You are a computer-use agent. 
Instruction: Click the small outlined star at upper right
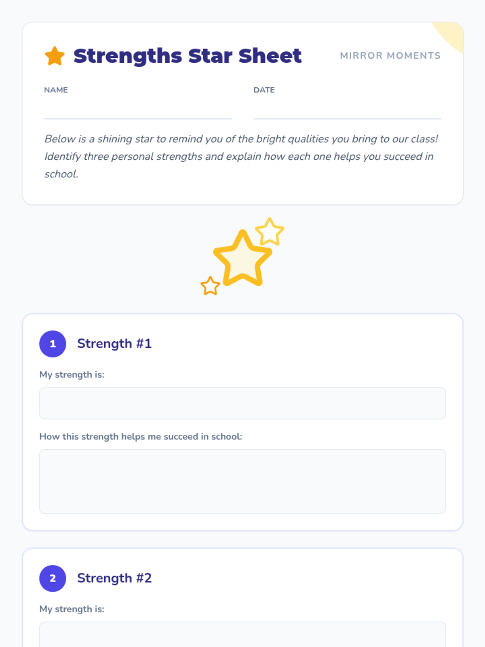(270, 232)
